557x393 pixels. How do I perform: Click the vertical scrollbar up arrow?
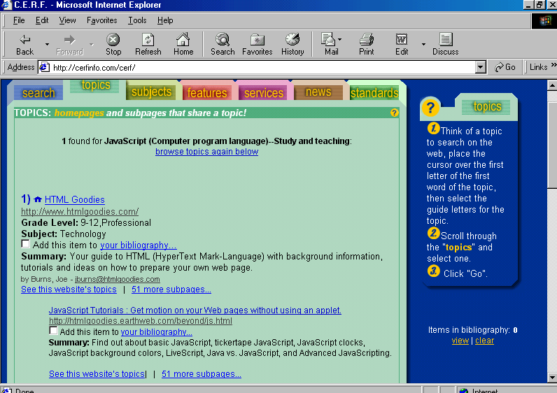pyautogui.click(x=551, y=85)
